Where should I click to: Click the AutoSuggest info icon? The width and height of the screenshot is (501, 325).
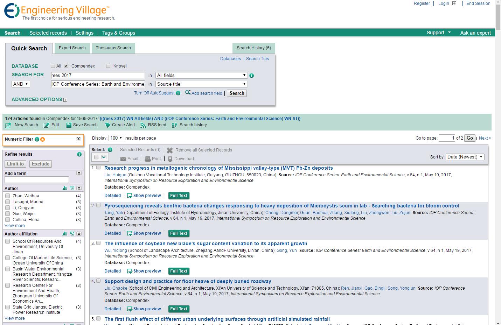point(178,93)
